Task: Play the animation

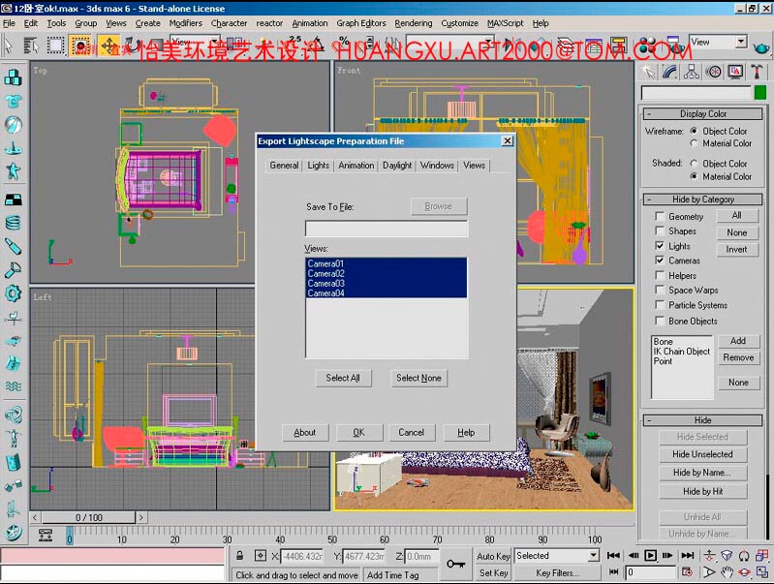Action: tap(650, 555)
